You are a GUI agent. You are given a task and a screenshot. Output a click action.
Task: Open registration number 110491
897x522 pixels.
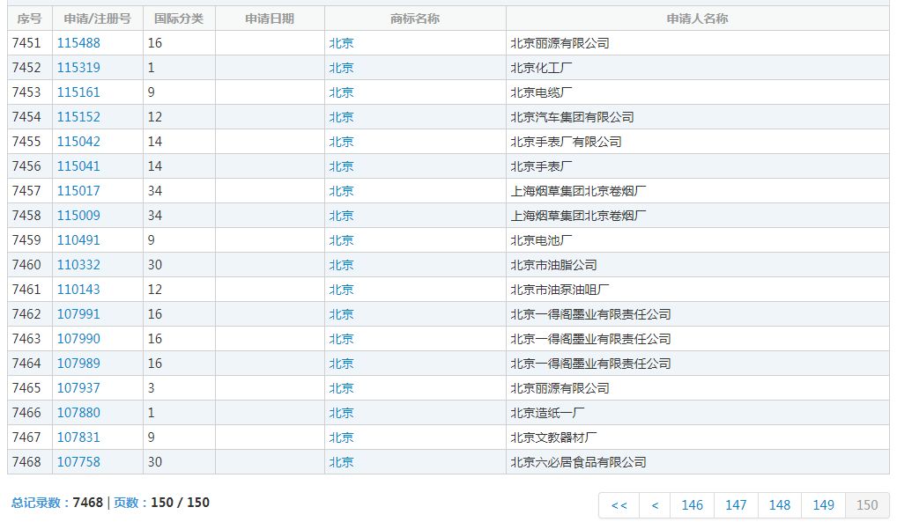coord(78,239)
